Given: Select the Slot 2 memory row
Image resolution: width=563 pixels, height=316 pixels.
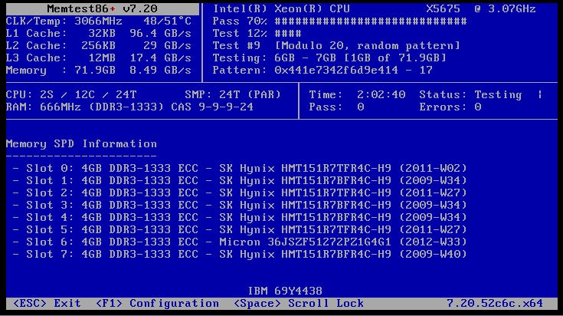Looking at the screenshot, I should tap(240, 193).
